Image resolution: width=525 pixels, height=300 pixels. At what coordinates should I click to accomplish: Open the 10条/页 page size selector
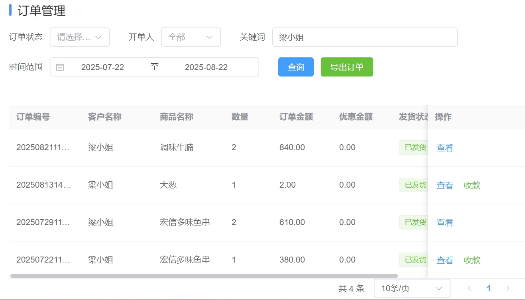pos(412,288)
